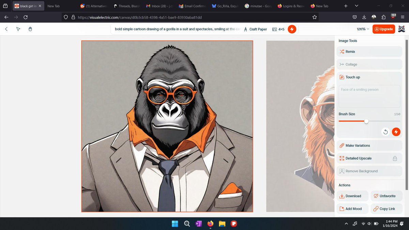Screen dimensions: 409x230
Task: Switch to the Email Confirmation tab
Action: 192,6
